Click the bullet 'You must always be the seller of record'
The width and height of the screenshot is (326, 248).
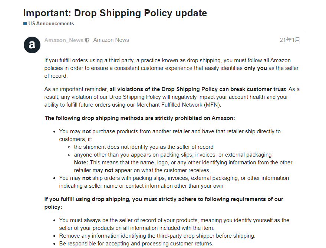[x=174, y=224]
